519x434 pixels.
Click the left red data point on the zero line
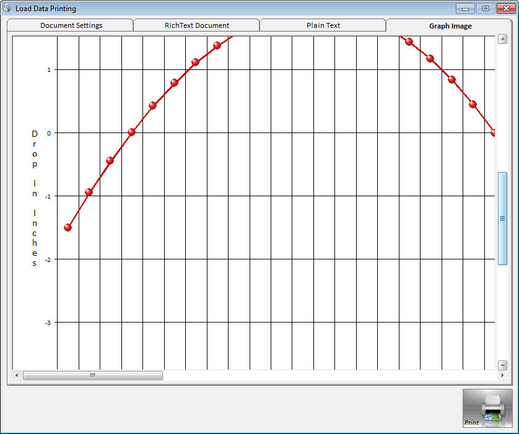131,132
